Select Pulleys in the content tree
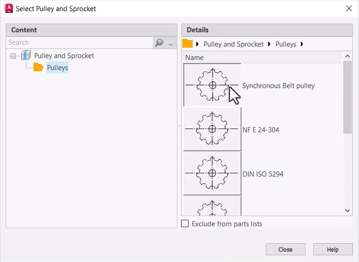359x262 pixels. tap(57, 68)
